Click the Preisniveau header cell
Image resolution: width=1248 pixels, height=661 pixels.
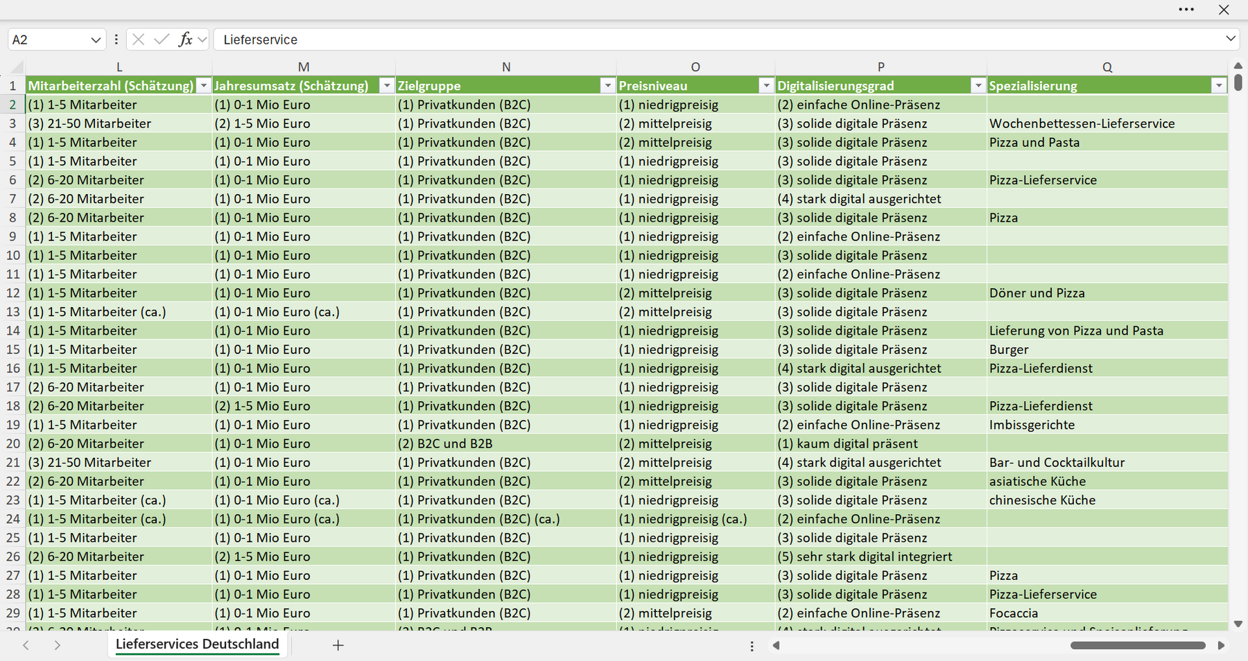(695, 85)
